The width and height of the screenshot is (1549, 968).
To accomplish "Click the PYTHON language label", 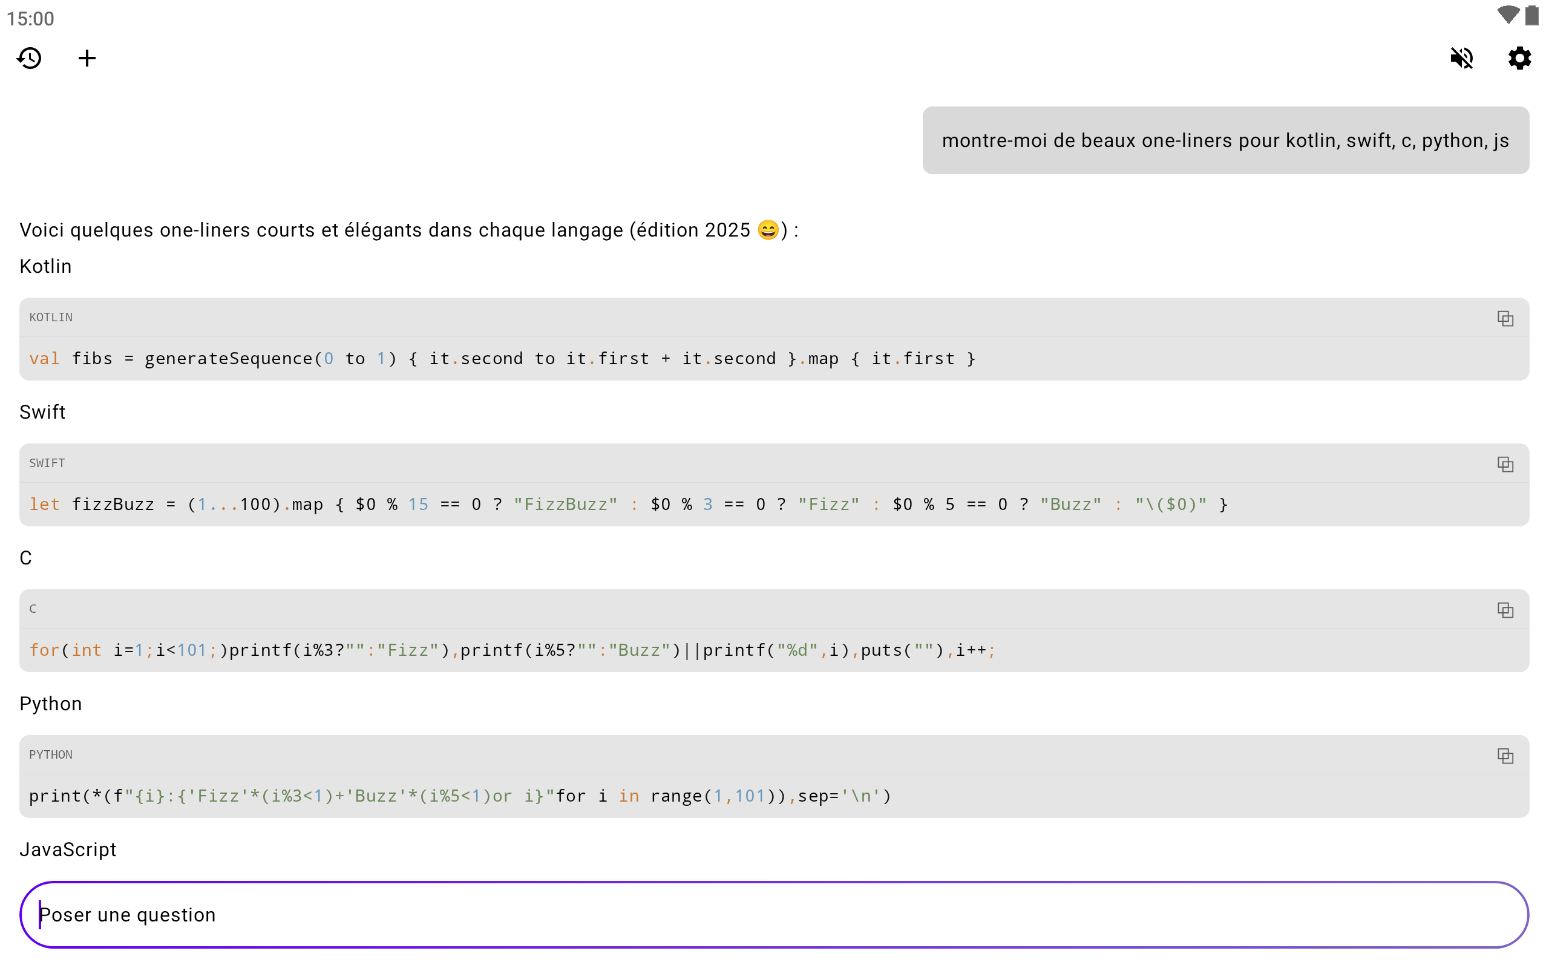I will [51, 755].
